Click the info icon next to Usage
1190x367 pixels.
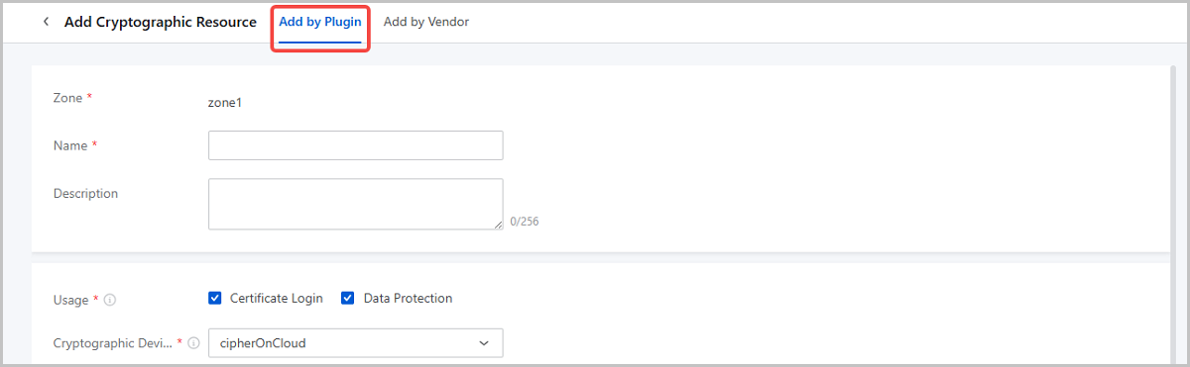[109, 299]
